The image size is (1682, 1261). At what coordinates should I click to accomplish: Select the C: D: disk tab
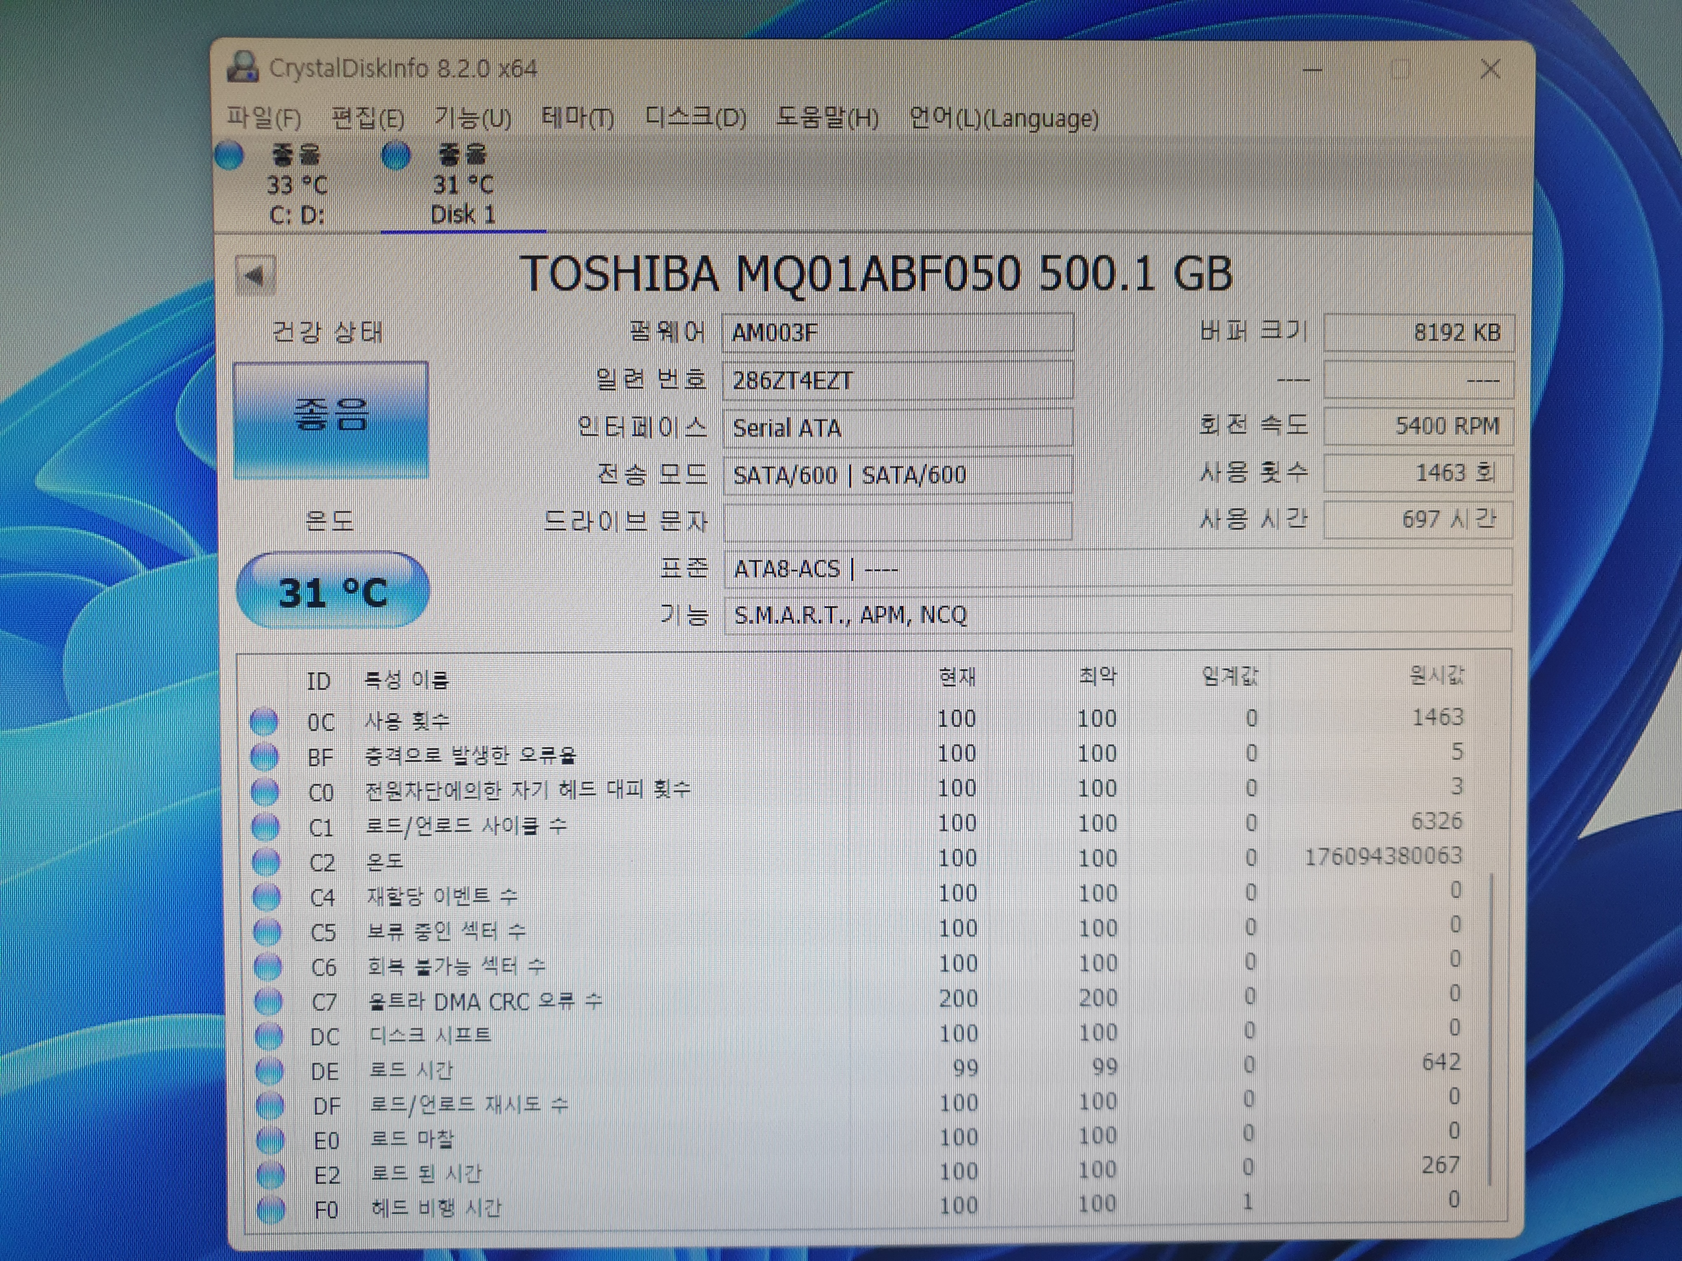click(297, 185)
